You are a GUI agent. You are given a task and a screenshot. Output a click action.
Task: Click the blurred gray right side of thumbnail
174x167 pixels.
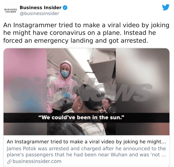click(143, 81)
